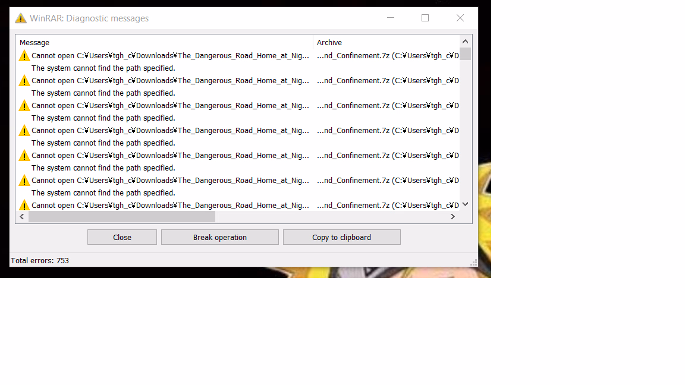The width and height of the screenshot is (685, 385).
Task: Click the vertical scrollbar up arrow
Action: pos(465,42)
